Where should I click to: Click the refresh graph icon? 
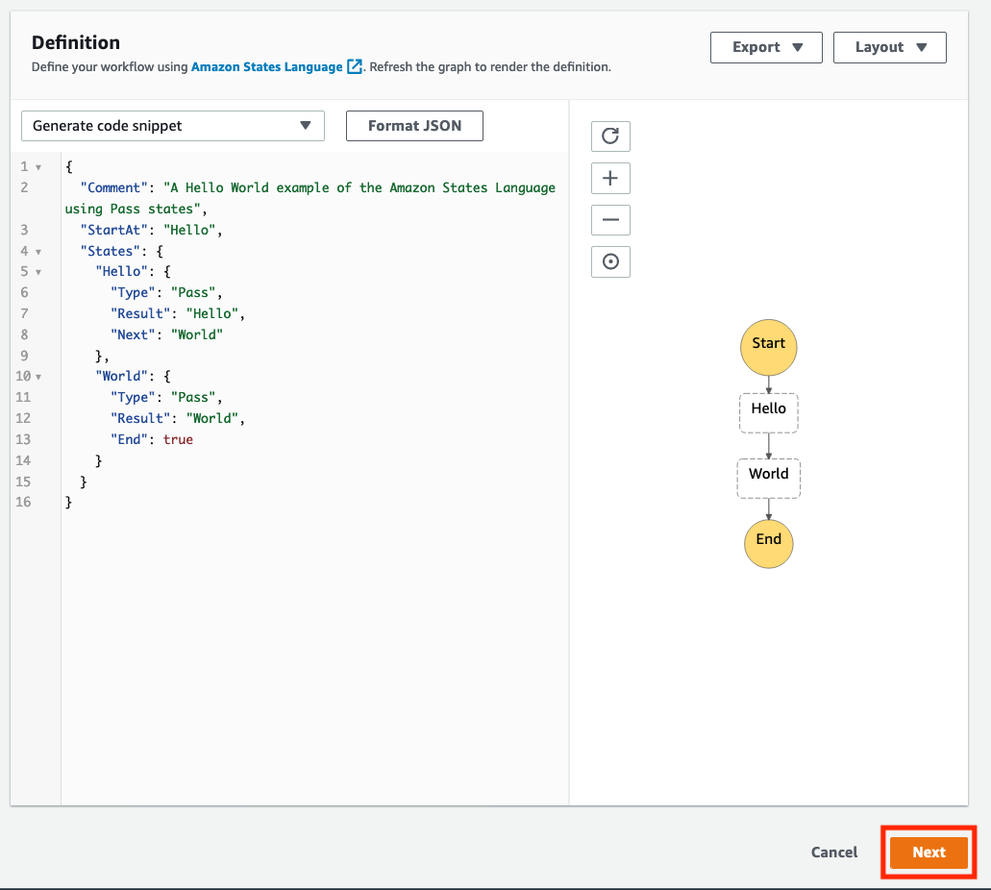coord(610,136)
